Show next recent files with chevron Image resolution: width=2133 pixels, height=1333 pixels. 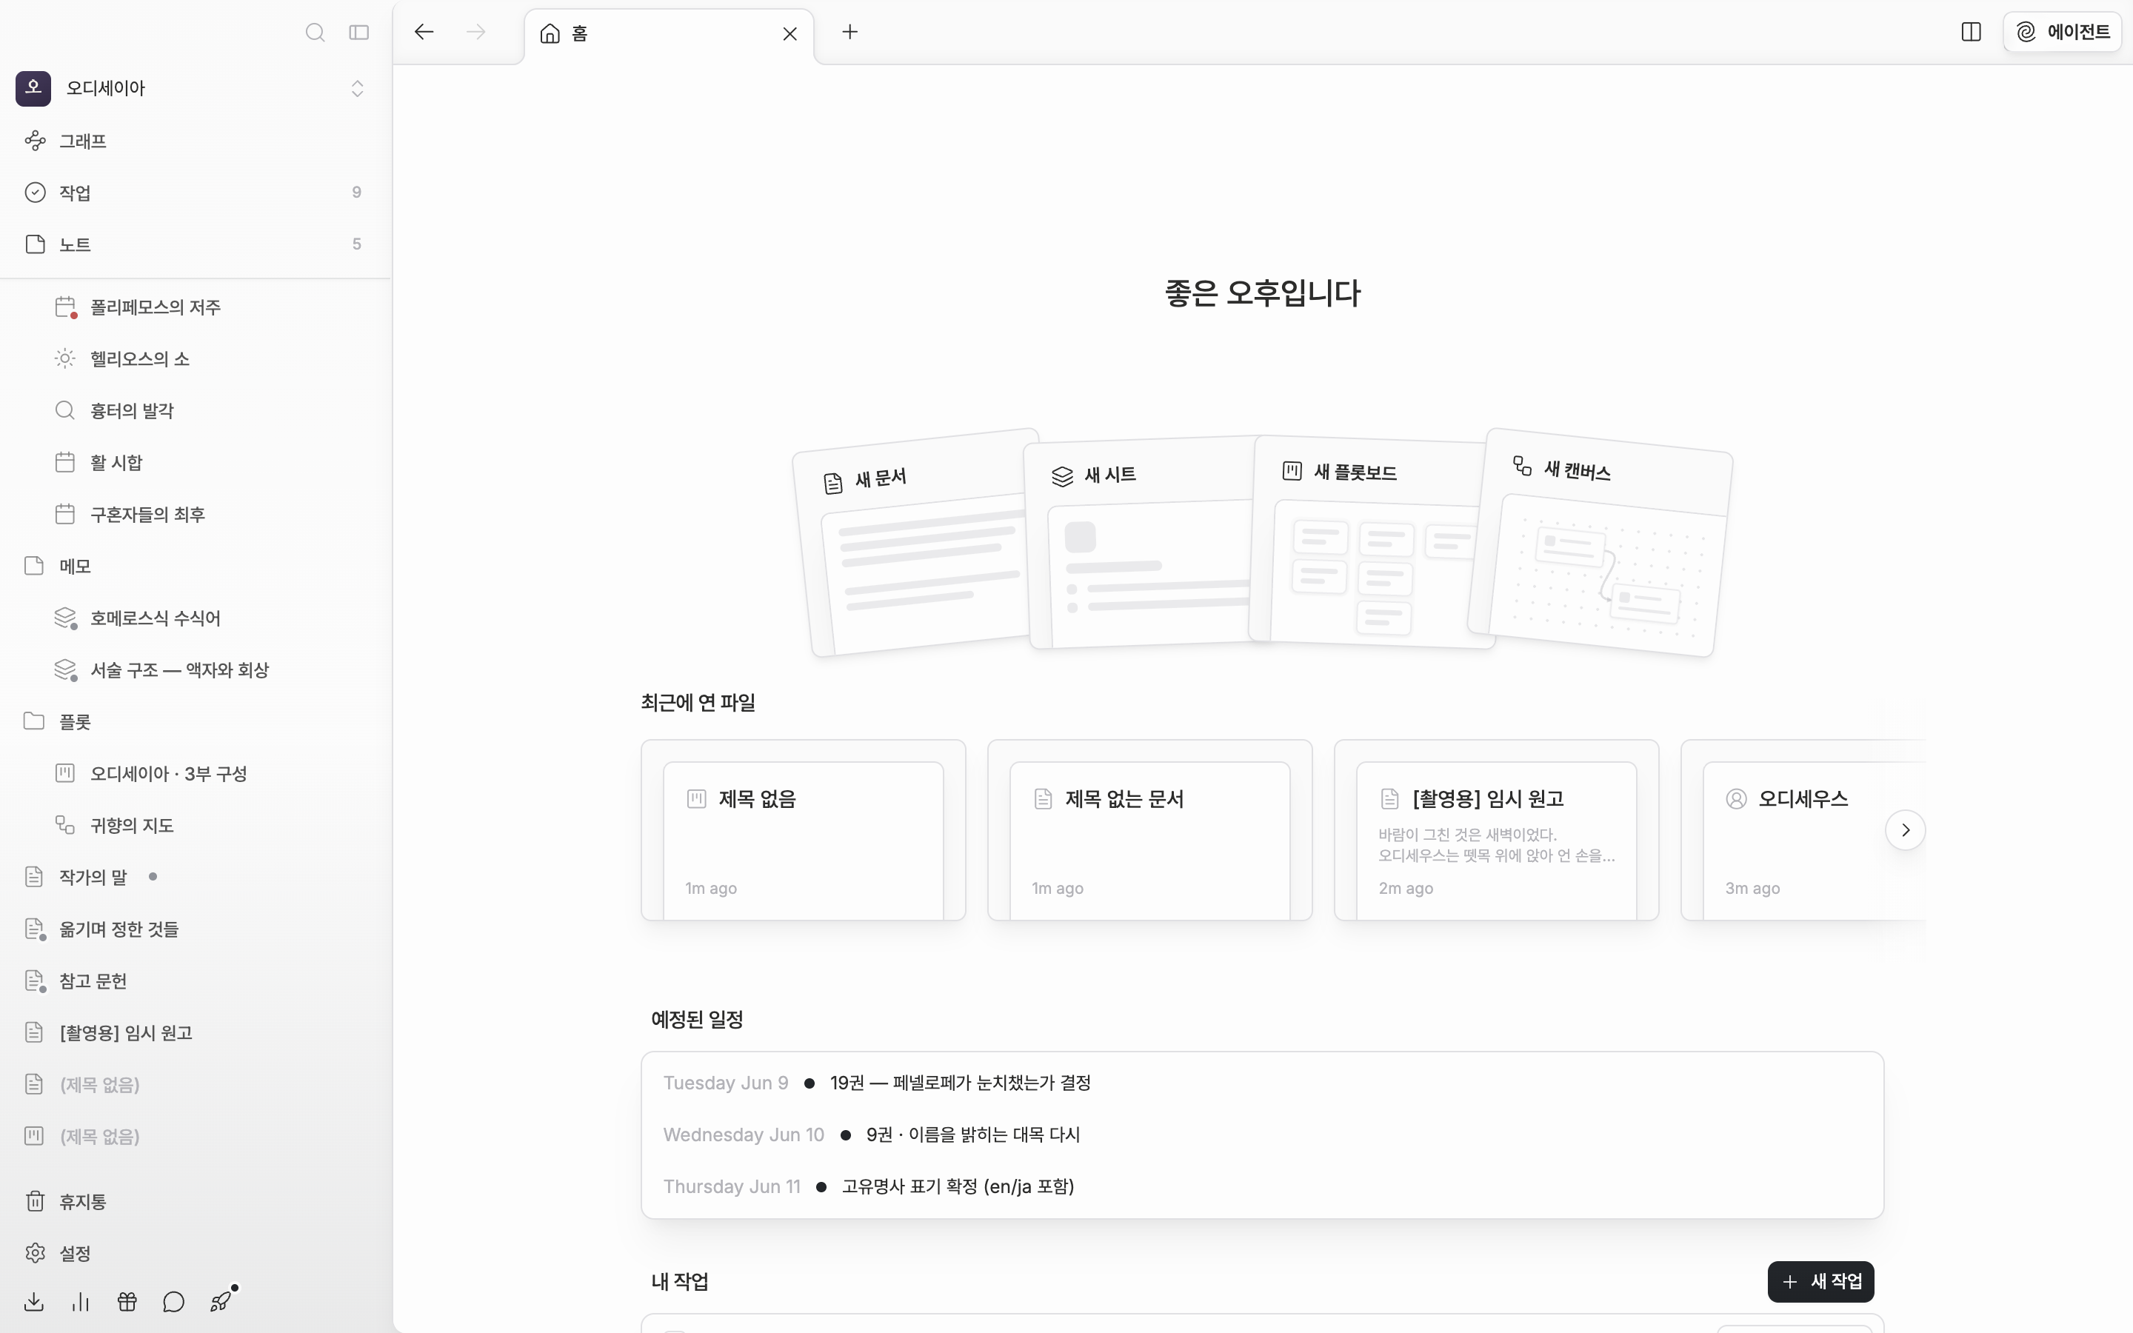coord(1905,830)
